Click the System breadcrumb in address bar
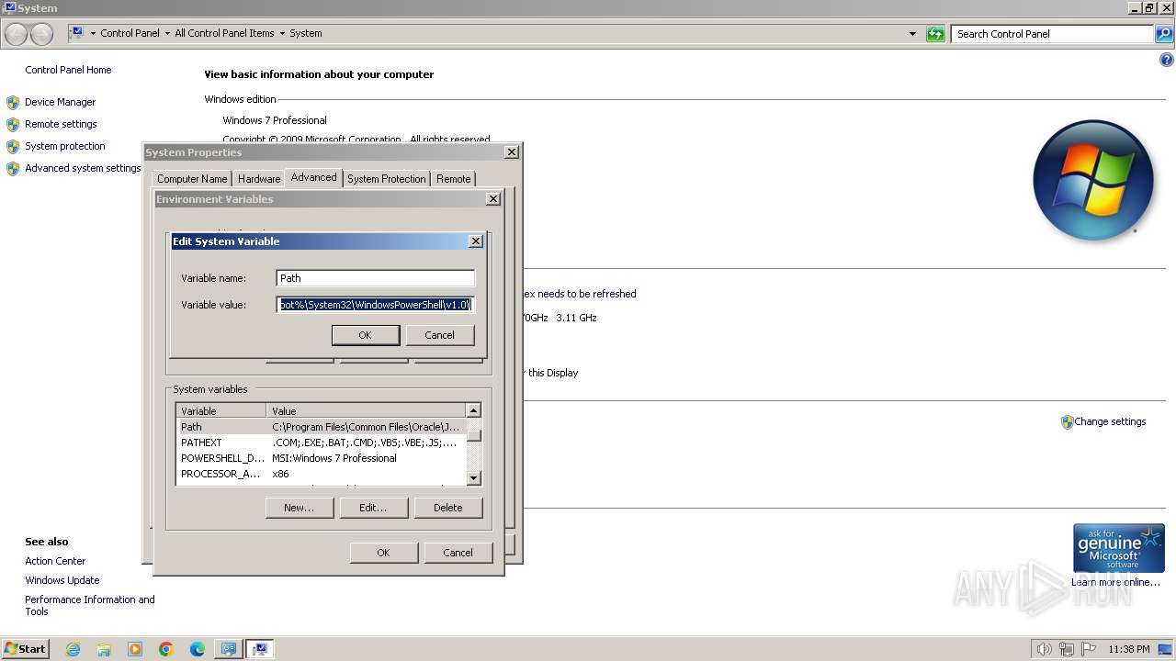Image resolution: width=1176 pixels, height=661 pixels. 306,33
